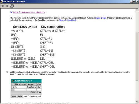The height and width of the screenshot is (104, 139).
Task: Click the 'SHIFT+INS' cell
Action: (47, 55)
